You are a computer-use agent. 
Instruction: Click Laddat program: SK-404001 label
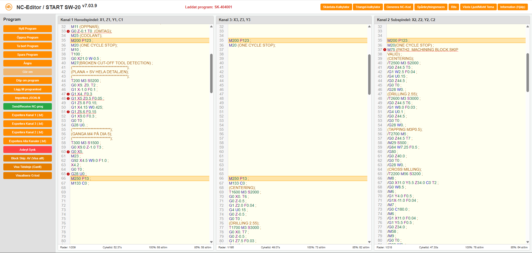click(x=208, y=7)
